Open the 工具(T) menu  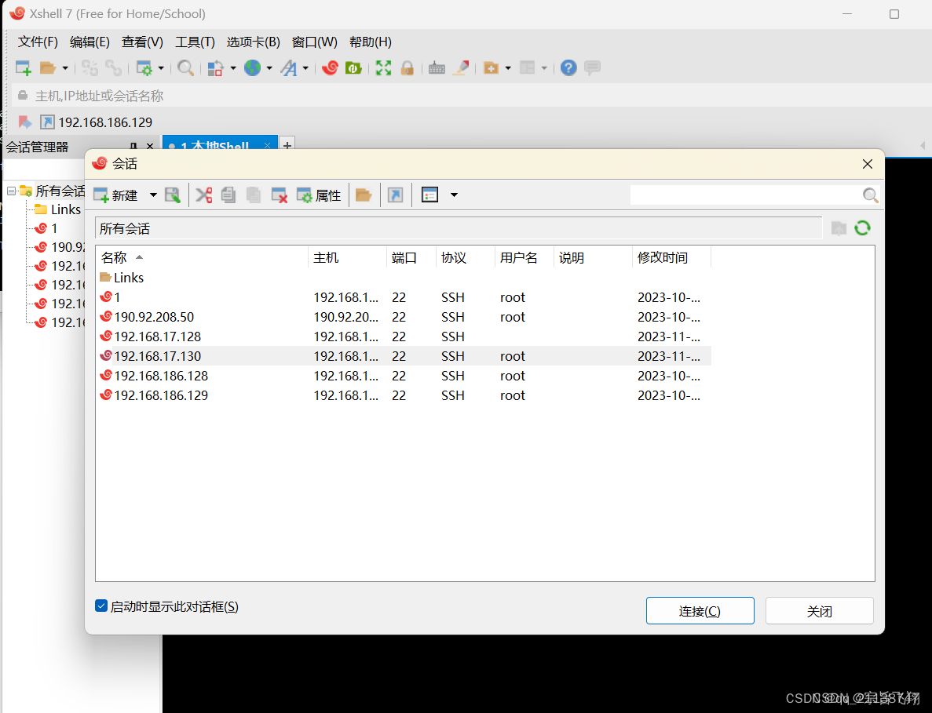pyautogui.click(x=195, y=42)
